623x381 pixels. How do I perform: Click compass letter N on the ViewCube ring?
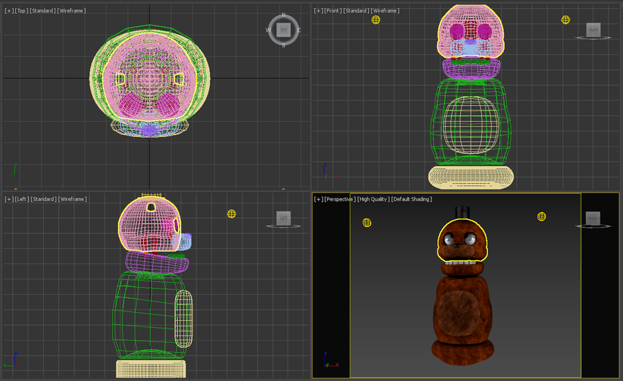click(283, 15)
